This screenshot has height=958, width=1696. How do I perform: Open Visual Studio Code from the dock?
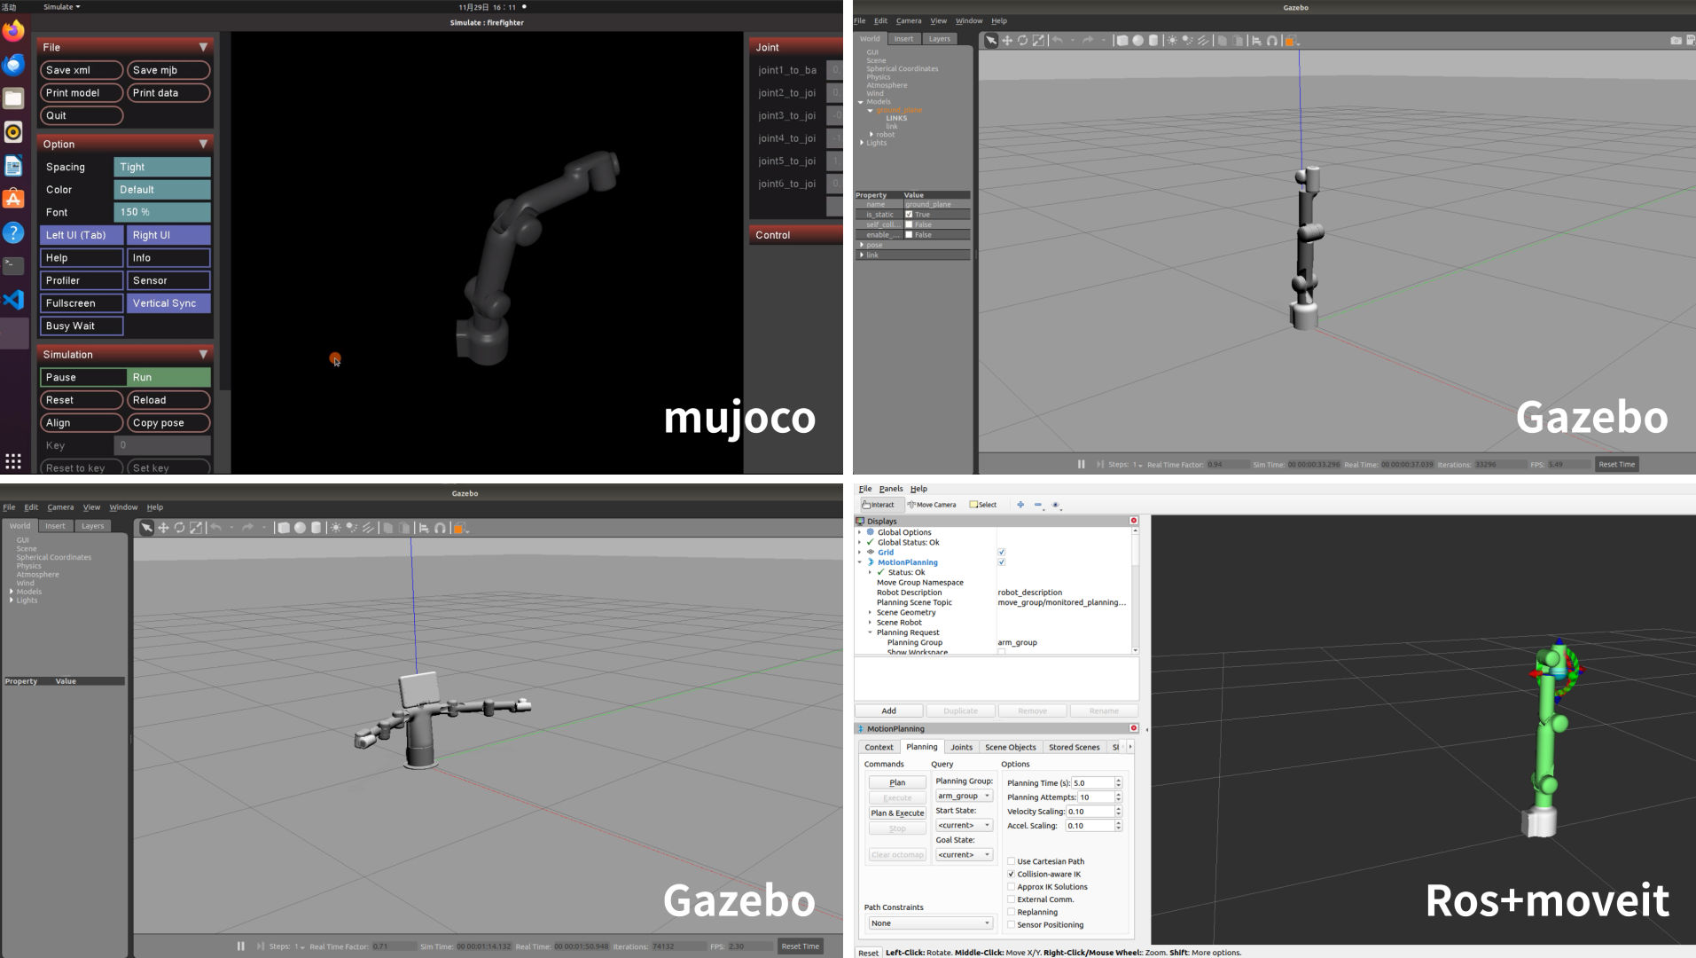tap(13, 299)
